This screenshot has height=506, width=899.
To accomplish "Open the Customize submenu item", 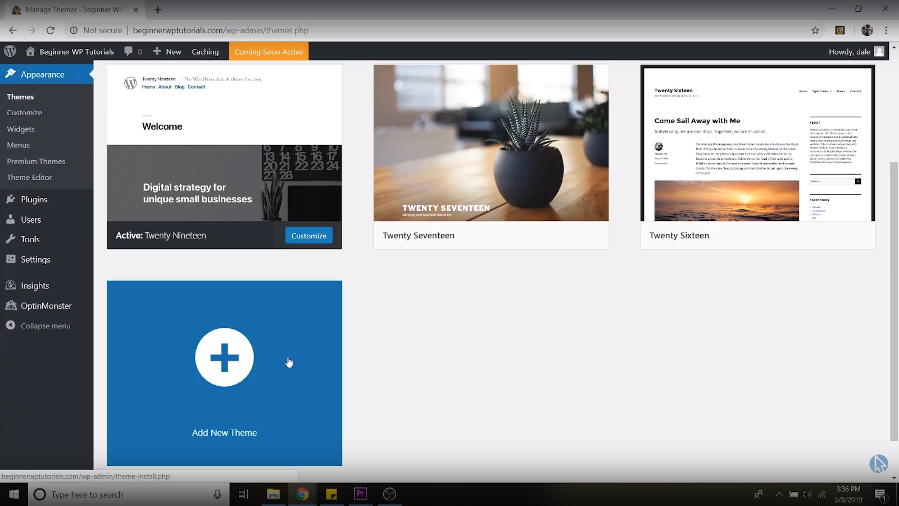I will [24, 112].
